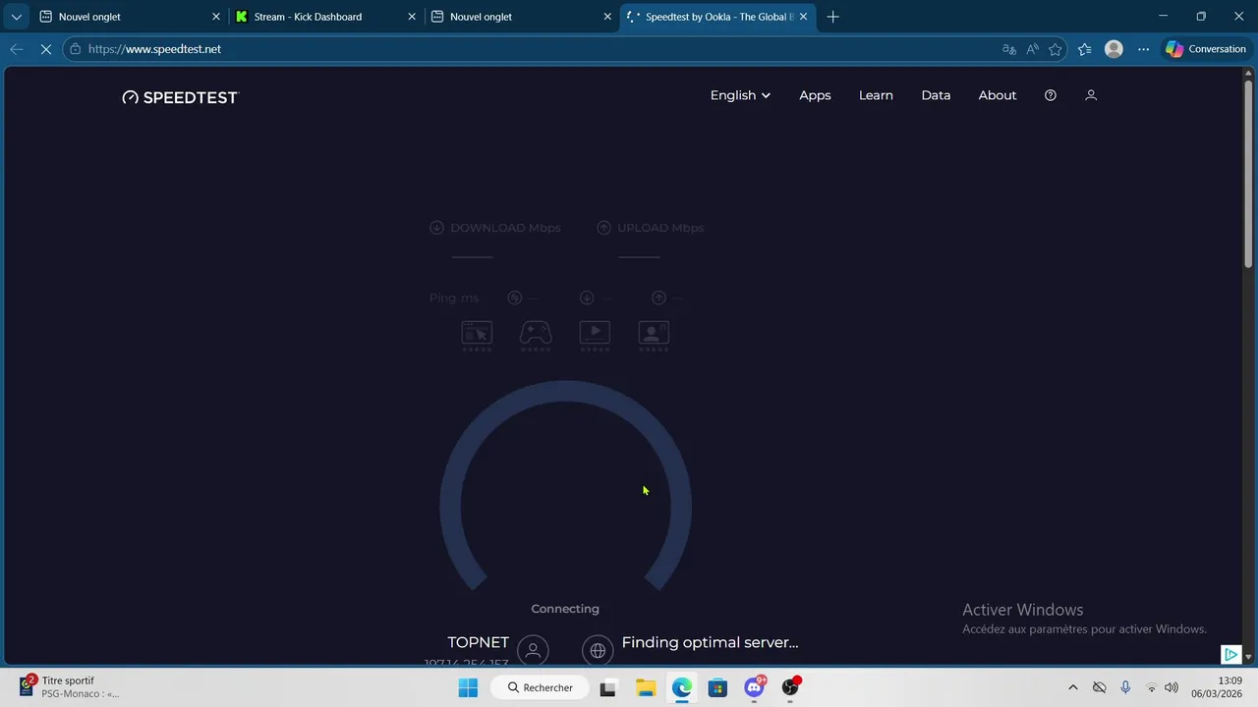Click the video conferencing quality icon
1258x707 pixels.
[x=654, y=336]
